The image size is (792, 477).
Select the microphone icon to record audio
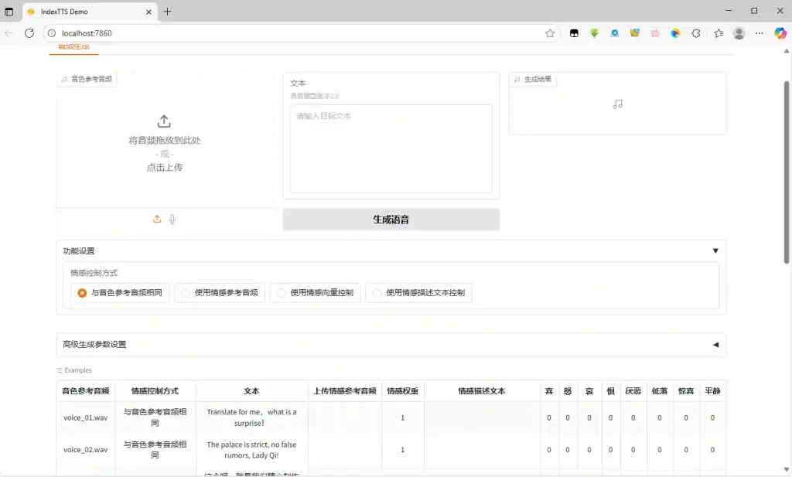[x=172, y=219]
